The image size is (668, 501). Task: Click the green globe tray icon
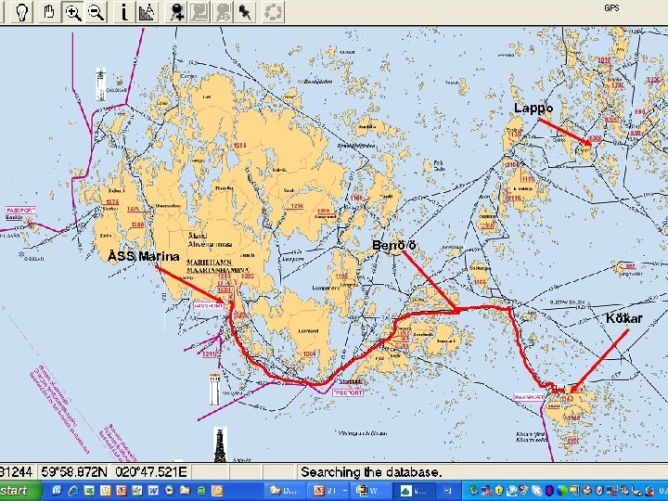(x=562, y=491)
